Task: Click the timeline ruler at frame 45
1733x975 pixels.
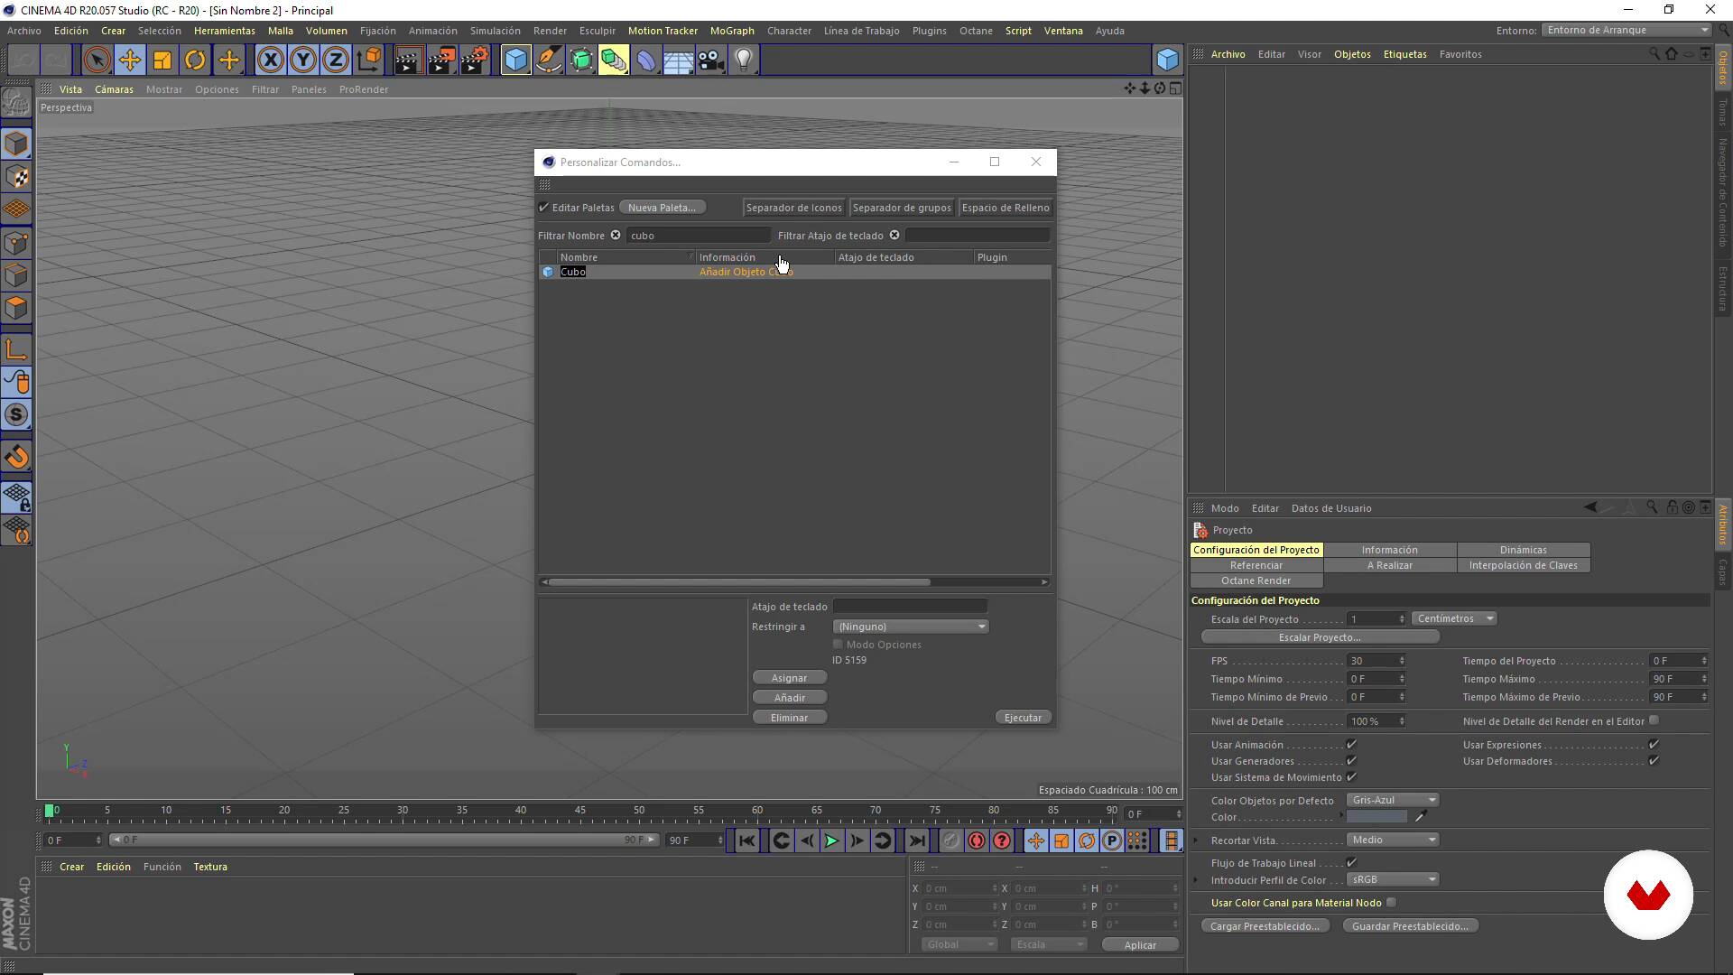Action: 580,812
